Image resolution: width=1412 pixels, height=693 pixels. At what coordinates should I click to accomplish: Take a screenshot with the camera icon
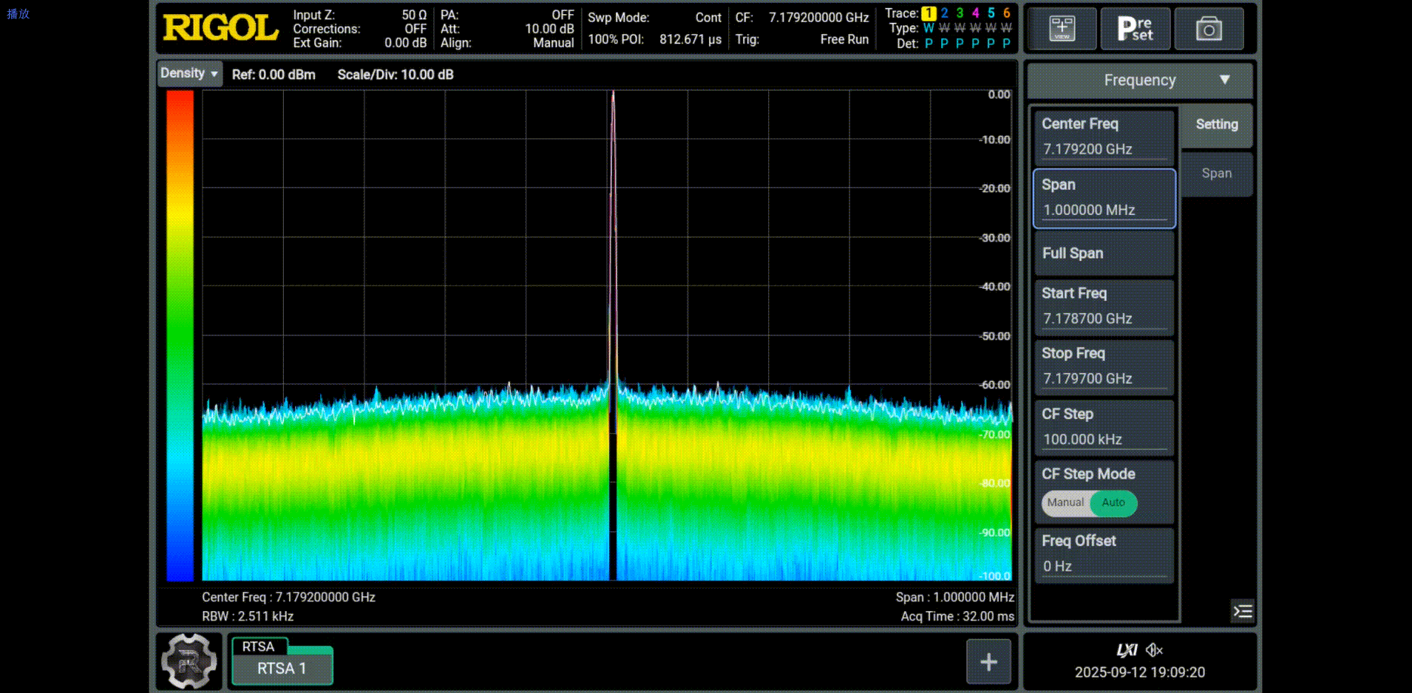1209,29
